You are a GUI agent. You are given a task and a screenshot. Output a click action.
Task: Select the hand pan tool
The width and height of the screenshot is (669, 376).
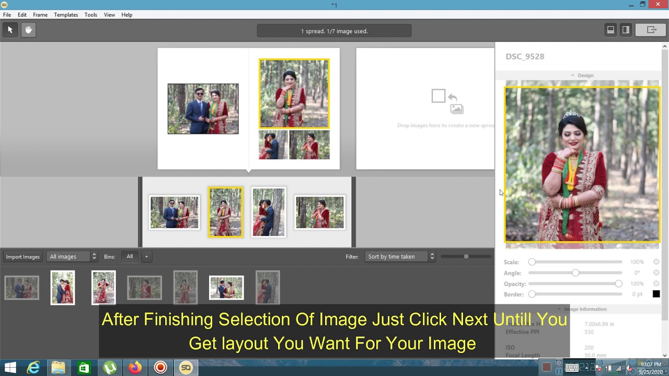point(29,30)
